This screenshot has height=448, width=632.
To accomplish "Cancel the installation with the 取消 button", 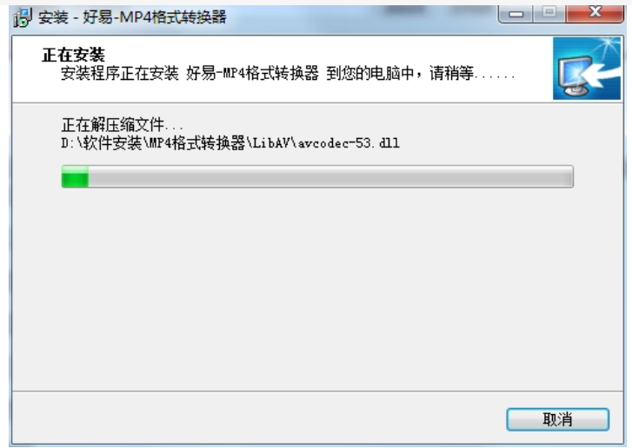I will pyautogui.click(x=558, y=419).
